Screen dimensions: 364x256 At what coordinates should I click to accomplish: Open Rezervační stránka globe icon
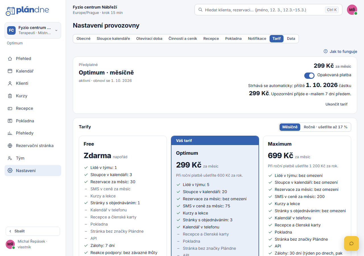point(10,146)
